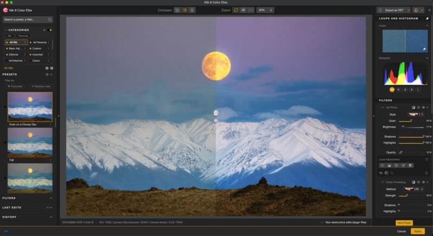433x236 pixels.
Task: Disable the Old Photo filter checkmark
Action: click(x=382, y=107)
